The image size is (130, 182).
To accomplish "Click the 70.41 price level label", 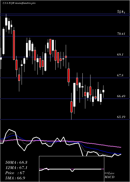I will 121,34.
